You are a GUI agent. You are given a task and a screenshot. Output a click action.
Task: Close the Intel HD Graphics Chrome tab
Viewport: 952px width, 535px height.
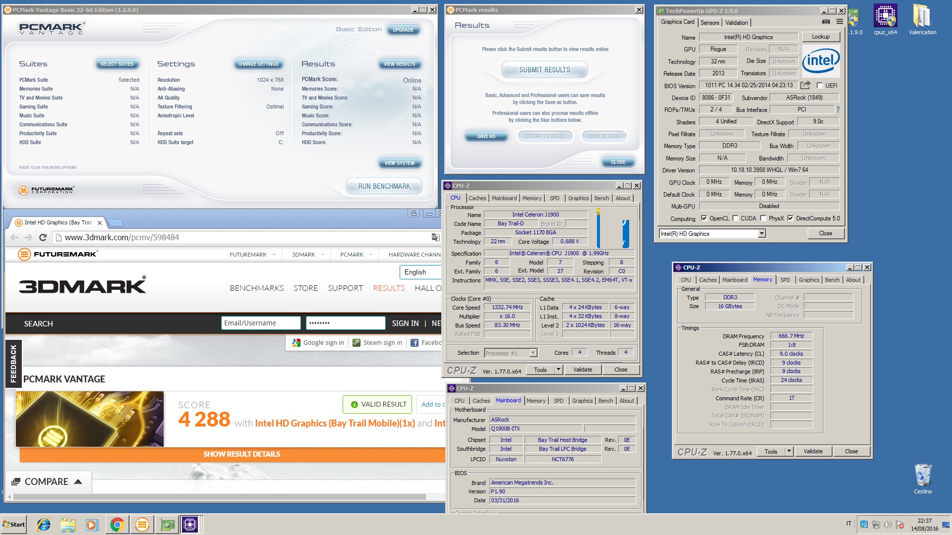pos(100,223)
